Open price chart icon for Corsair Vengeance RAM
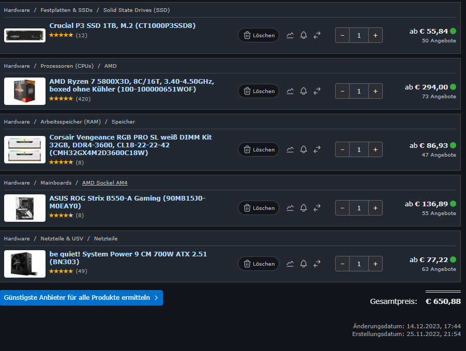466x351 pixels. pos(290,150)
